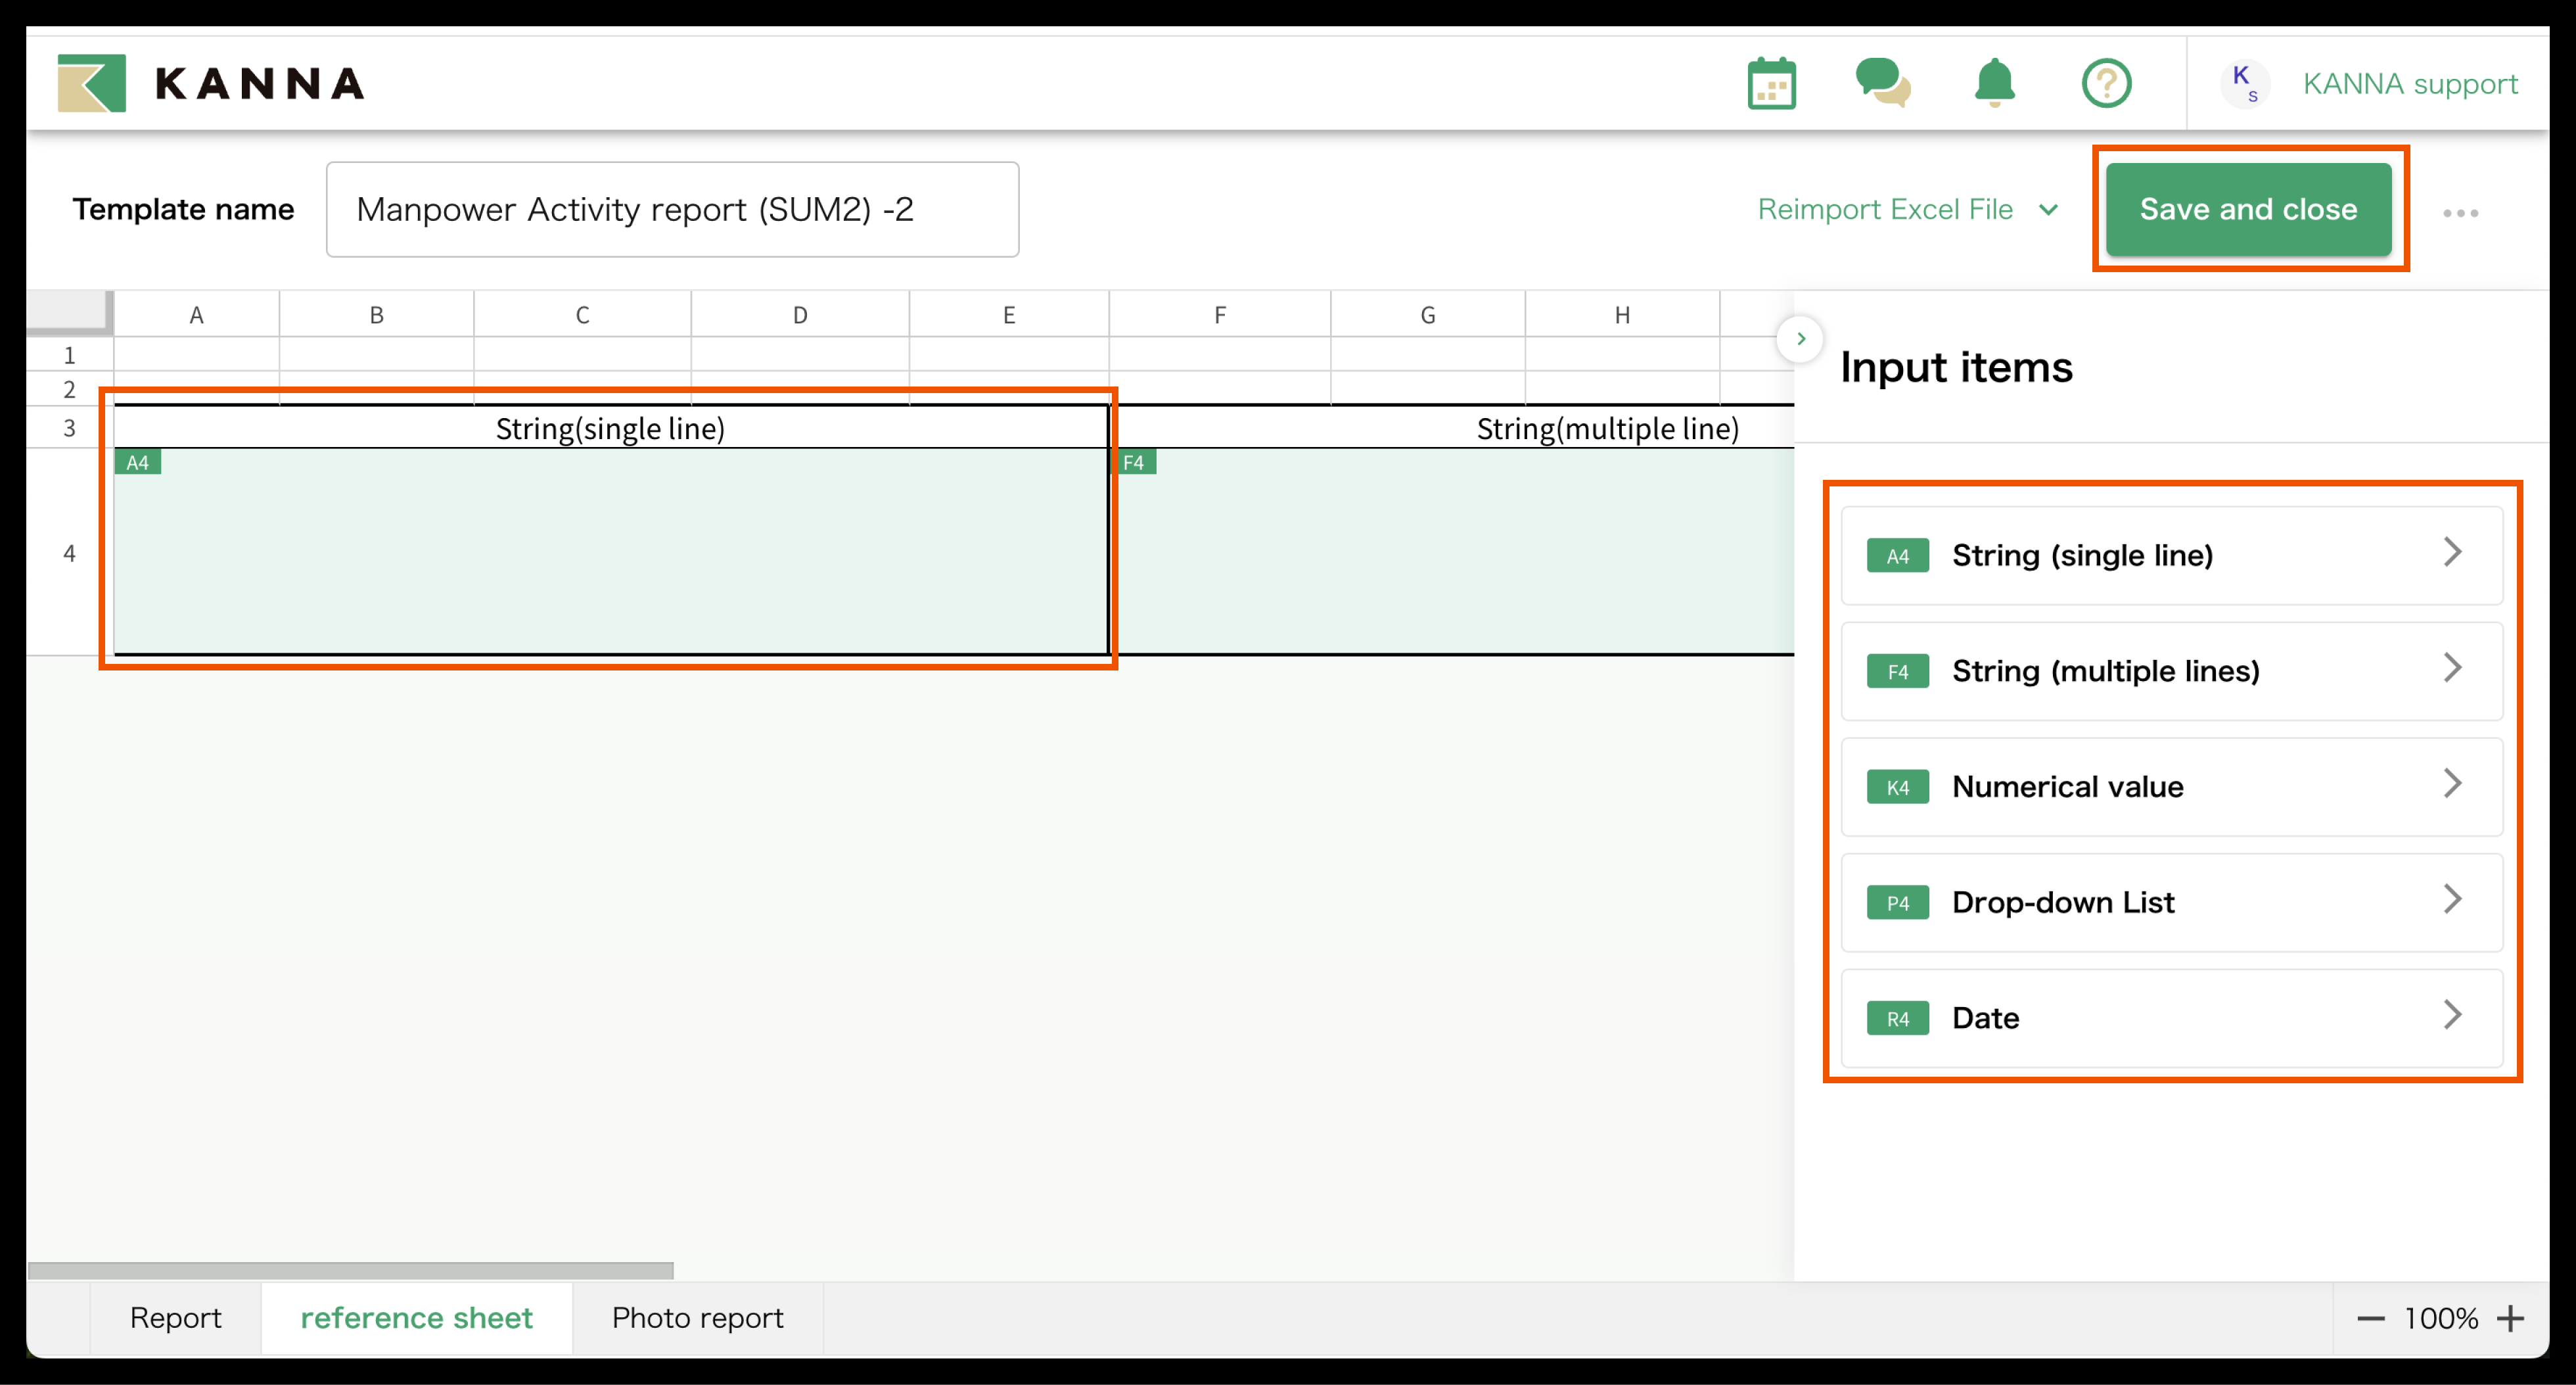
Task: Click the KANNA logo
Action: 211,84
